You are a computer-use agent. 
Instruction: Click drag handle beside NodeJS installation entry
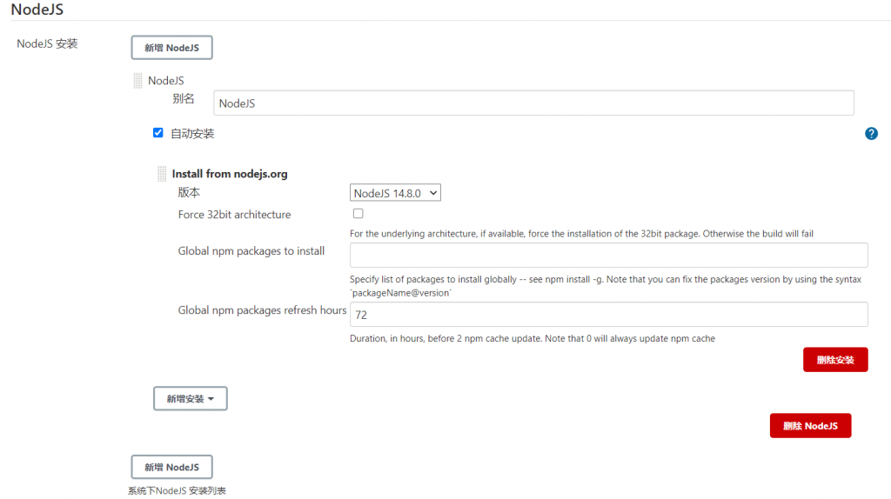(137, 81)
